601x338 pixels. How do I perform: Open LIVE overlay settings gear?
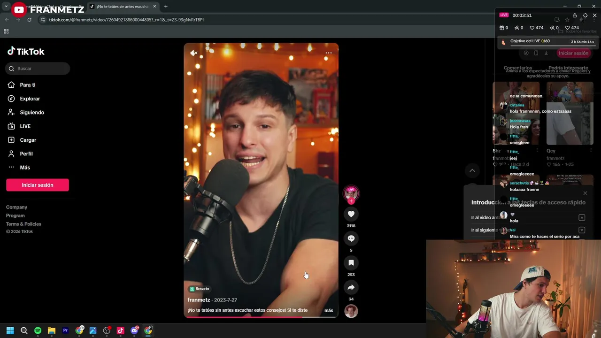(x=585, y=15)
